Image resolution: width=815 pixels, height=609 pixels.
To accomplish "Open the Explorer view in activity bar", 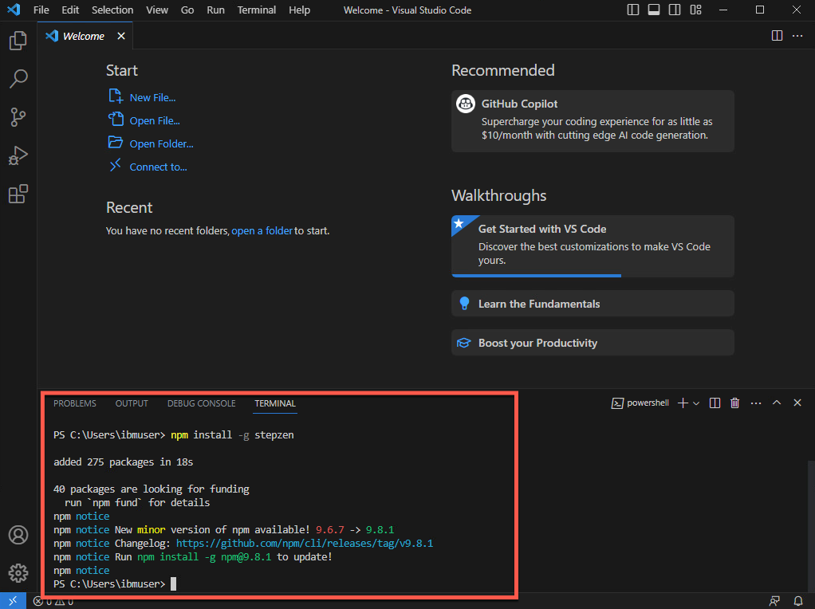I will 18,41.
